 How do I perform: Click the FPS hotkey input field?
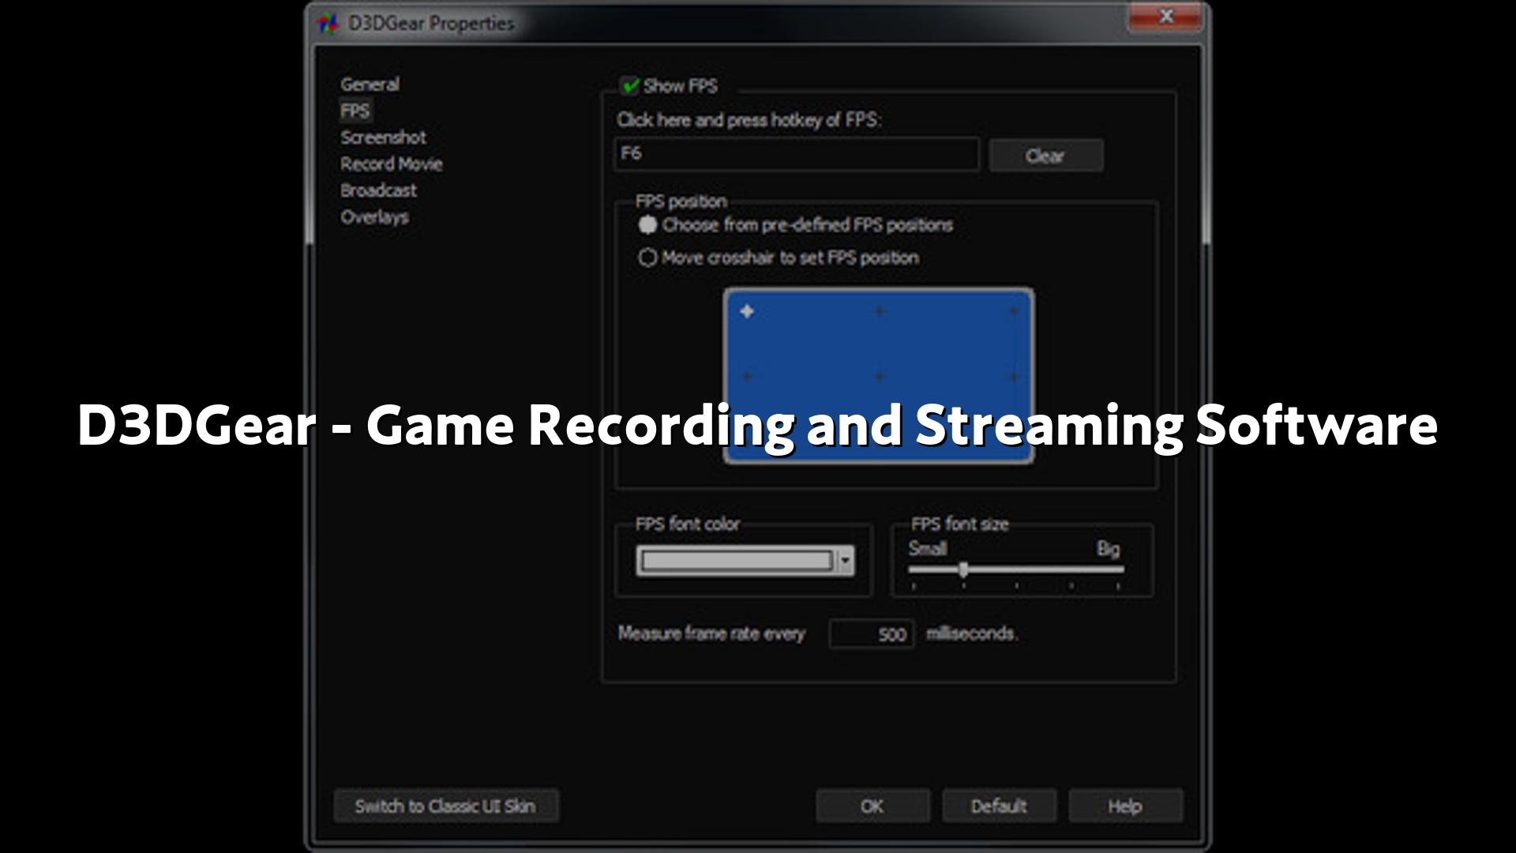[x=796, y=155]
